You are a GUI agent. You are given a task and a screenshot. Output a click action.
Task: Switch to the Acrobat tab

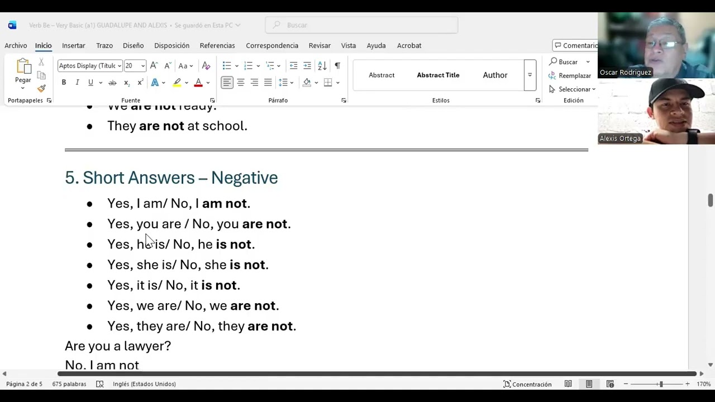point(409,46)
